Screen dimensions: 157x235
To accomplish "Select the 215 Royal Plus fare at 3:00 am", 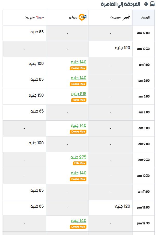I will (79, 94).
